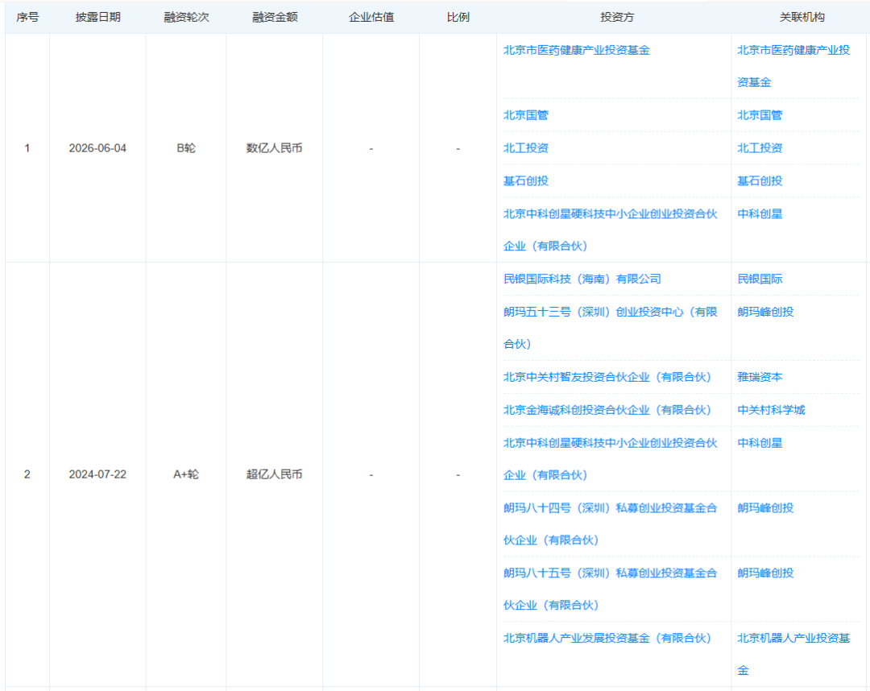
Task: Open 朗玛八十四号（深圳）私募创业投资基金 link
Action: click(x=611, y=524)
